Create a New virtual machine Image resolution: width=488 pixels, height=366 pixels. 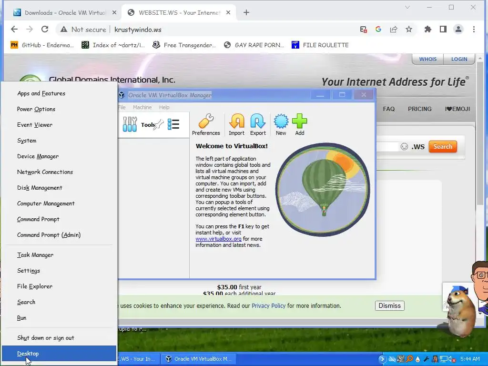point(281,124)
